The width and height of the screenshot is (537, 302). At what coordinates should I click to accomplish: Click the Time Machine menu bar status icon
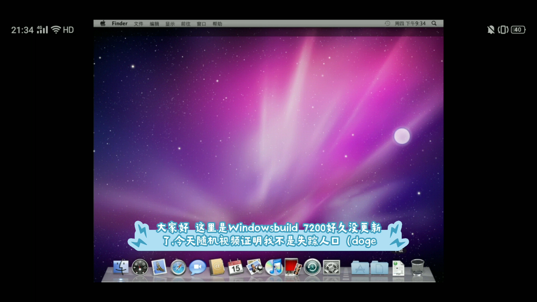click(387, 23)
